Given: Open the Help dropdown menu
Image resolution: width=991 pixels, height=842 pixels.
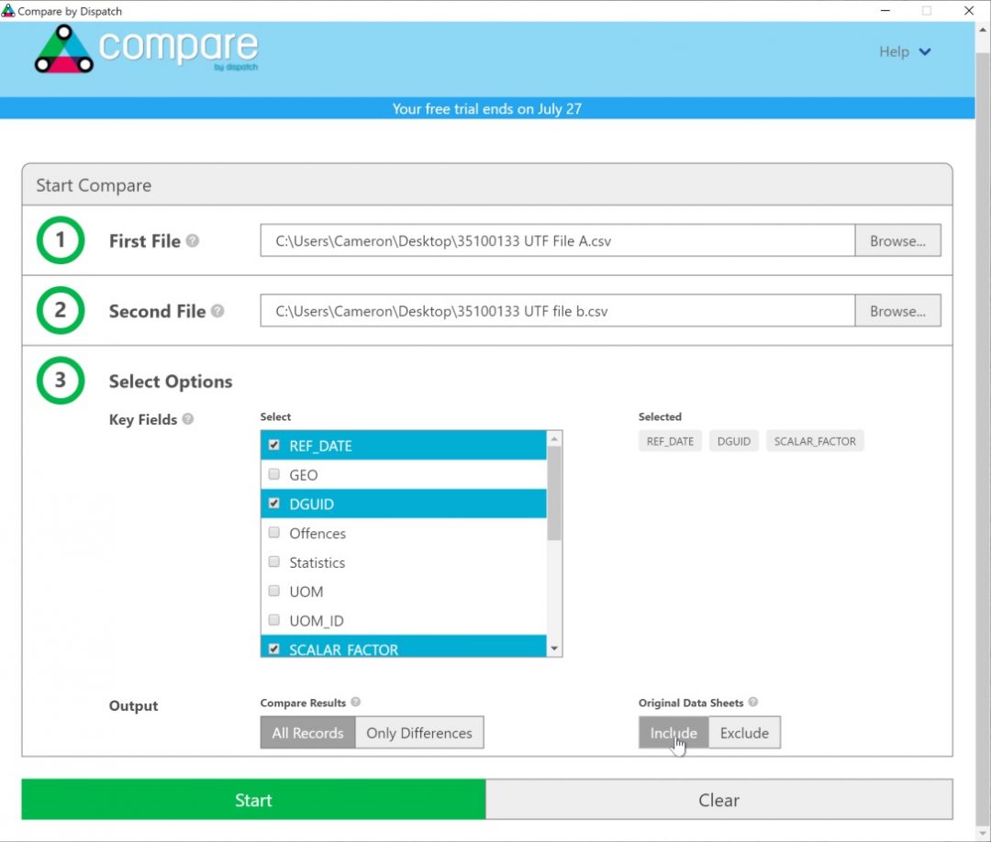Looking at the screenshot, I should pyautogui.click(x=904, y=51).
